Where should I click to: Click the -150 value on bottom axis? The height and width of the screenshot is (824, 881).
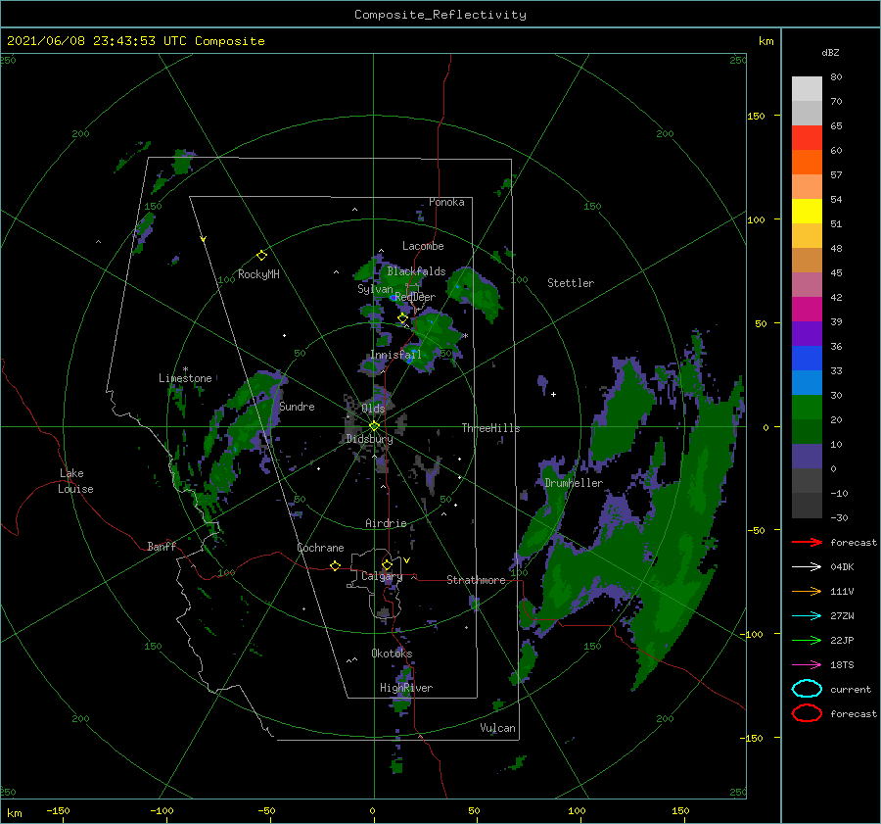pyautogui.click(x=58, y=810)
